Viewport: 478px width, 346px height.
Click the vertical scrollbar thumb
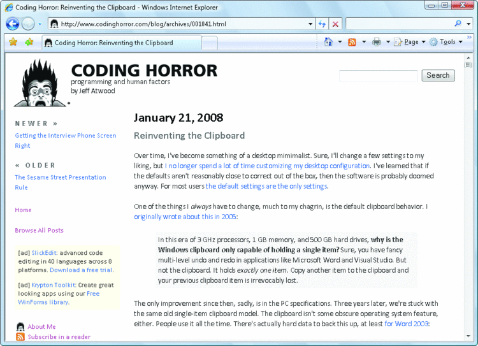pyautogui.click(x=468, y=65)
